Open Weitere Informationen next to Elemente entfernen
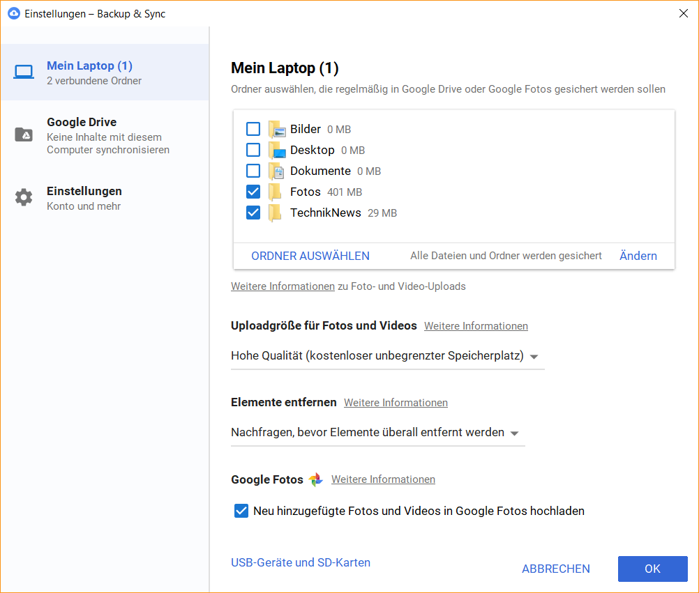 (396, 403)
